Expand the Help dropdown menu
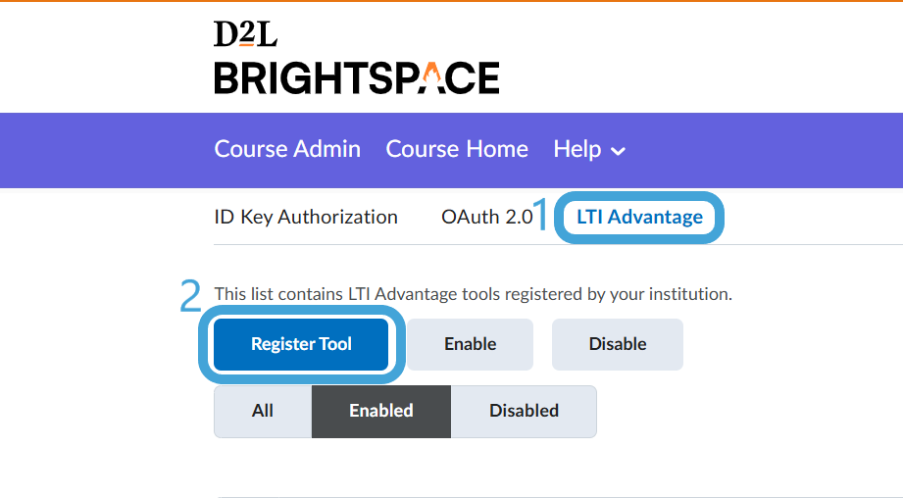This screenshot has height=498, width=903. 589,150
